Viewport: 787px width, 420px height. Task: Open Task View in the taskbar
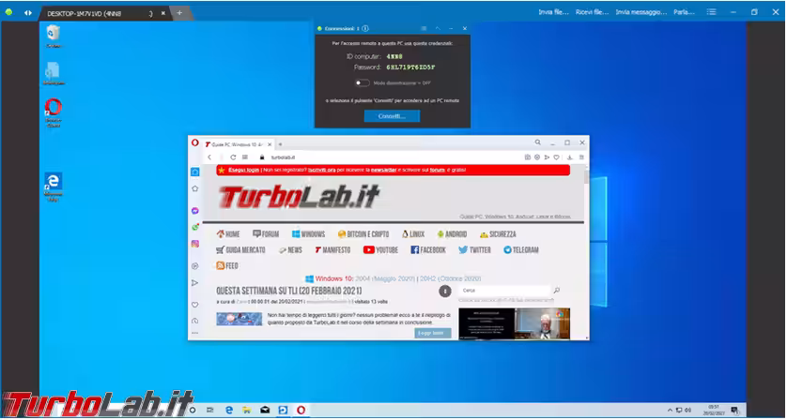click(x=210, y=410)
